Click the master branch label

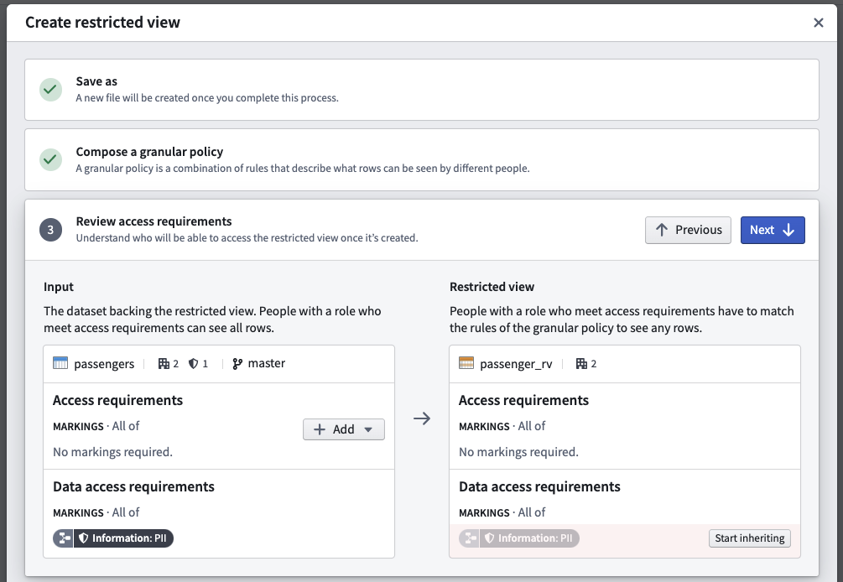point(267,363)
